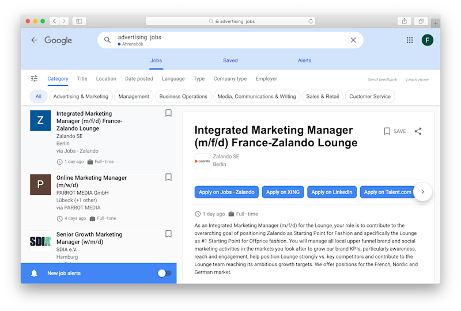The width and height of the screenshot is (461, 311).
Task: Select the Advertising & Marketing chip
Action: tap(81, 96)
